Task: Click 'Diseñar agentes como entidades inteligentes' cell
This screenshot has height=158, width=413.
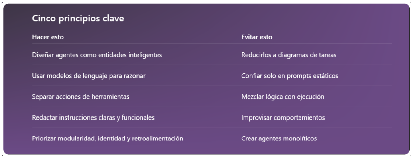Action: coord(97,55)
